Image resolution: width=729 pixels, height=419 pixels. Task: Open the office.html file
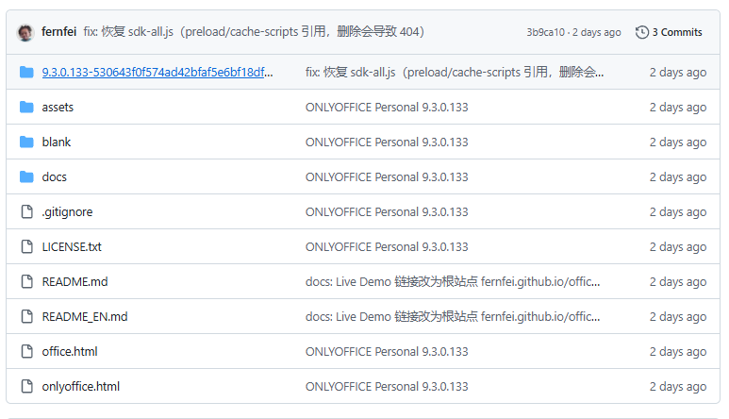pyautogui.click(x=70, y=351)
